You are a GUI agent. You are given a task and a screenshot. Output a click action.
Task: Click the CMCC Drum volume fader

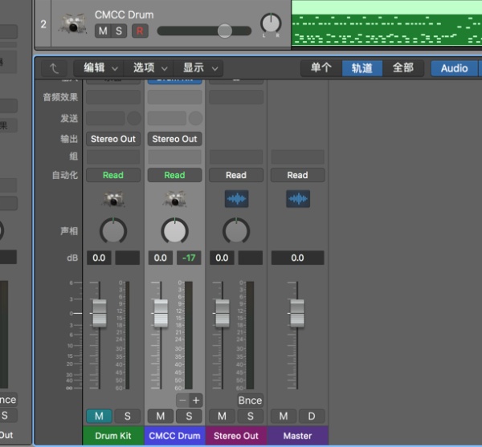(x=161, y=313)
